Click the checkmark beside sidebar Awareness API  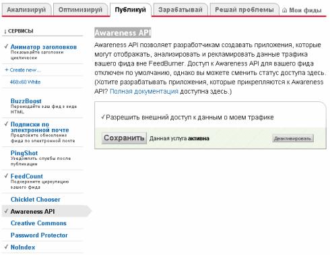click(x=6, y=211)
